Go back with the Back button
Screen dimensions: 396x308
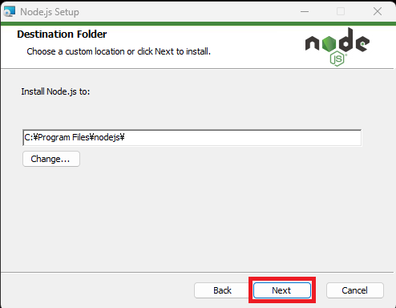[222, 290]
